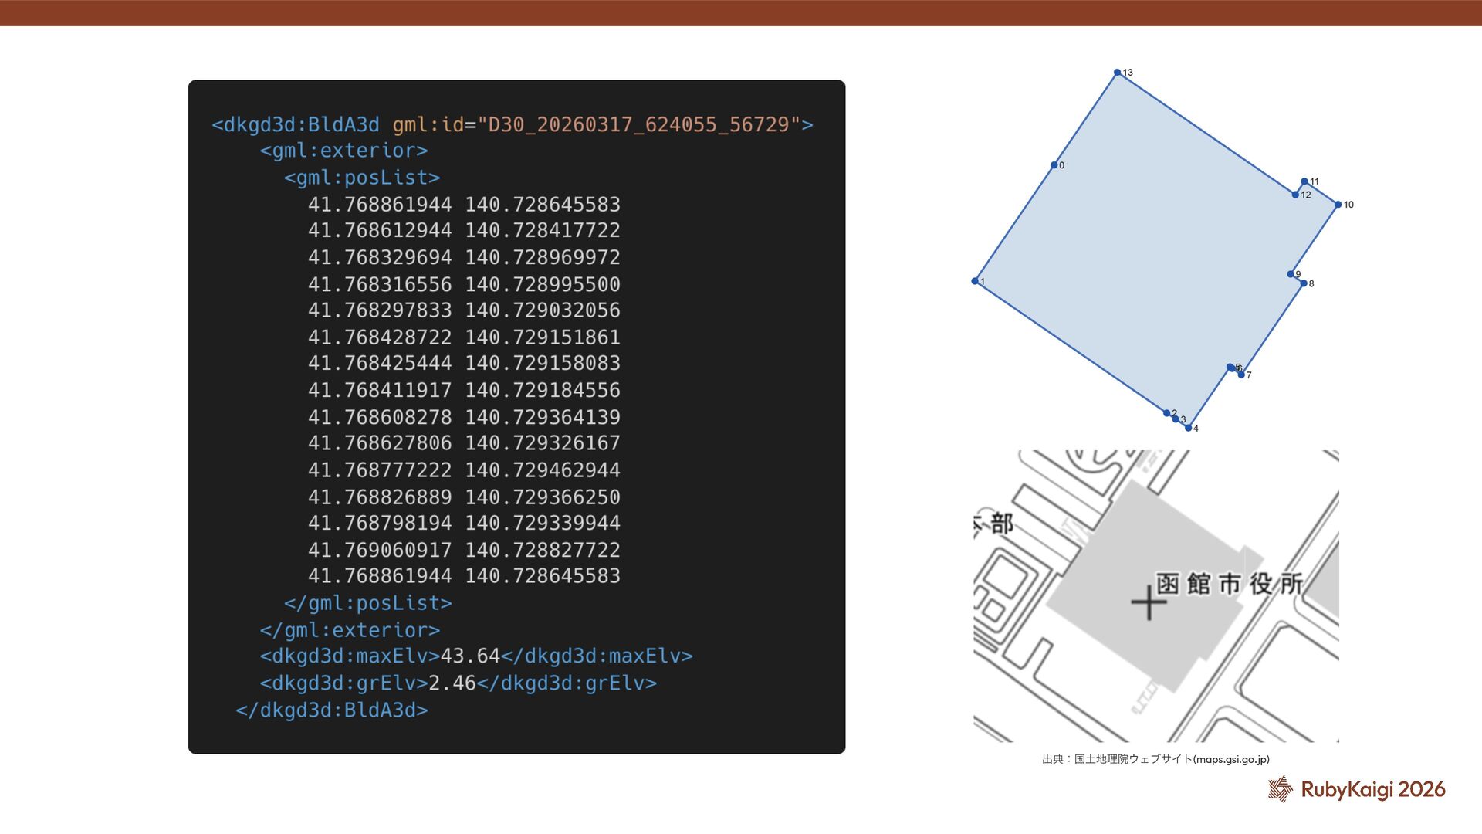This screenshot has width=1482, height=834.
Task: Click polygon vertex point labeled 4
Action: click(1189, 428)
